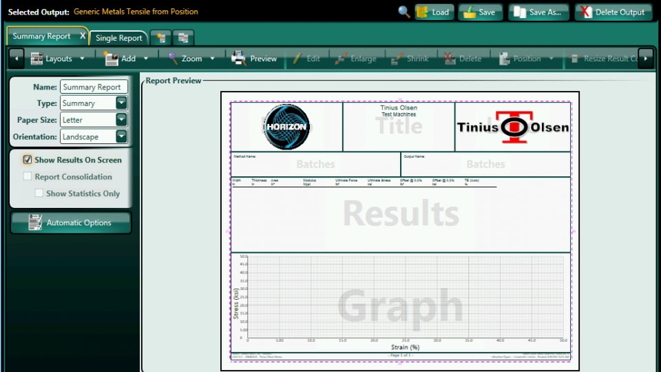Click the 'Strain (%)' axis label
Image resolution: width=661 pixels, height=372 pixels.
pos(405,347)
